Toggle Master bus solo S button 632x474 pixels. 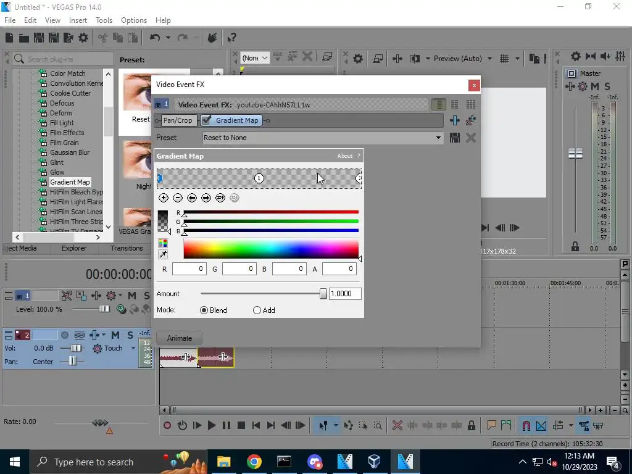coord(607,86)
